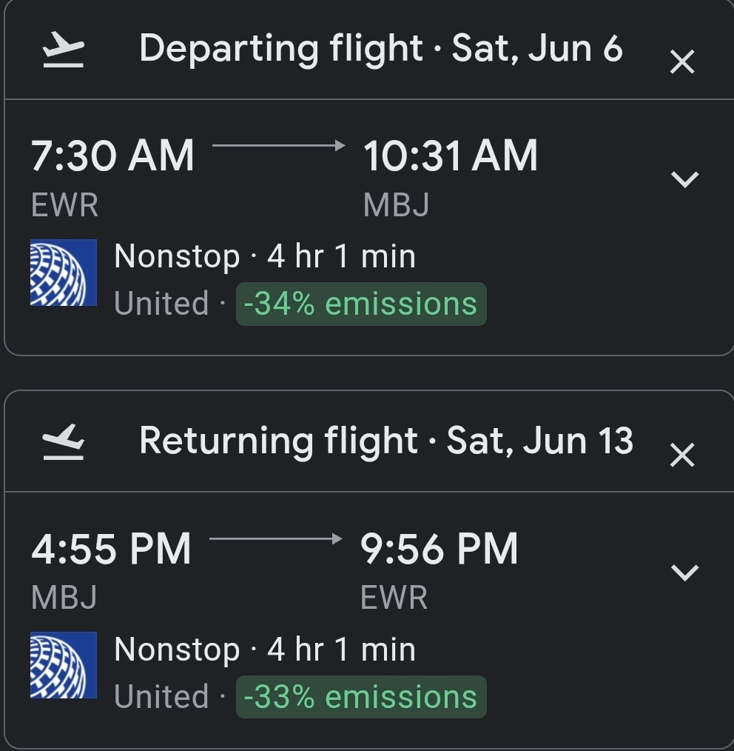Click Nonstop 4 hr 1 min on departing flight
This screenshot has width=734, height=751.
265,257
